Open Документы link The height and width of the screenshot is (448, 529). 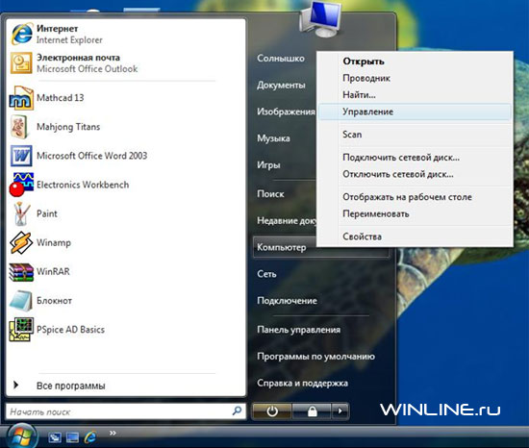click(x=281, y=85)
